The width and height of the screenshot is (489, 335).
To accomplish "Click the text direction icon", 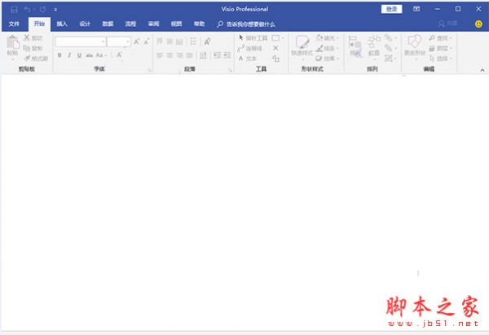I will click(203, 55).
